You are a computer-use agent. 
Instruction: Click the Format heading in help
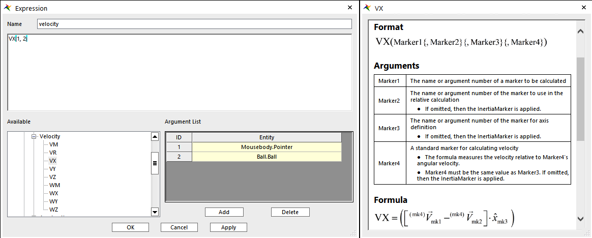(389, 27)
